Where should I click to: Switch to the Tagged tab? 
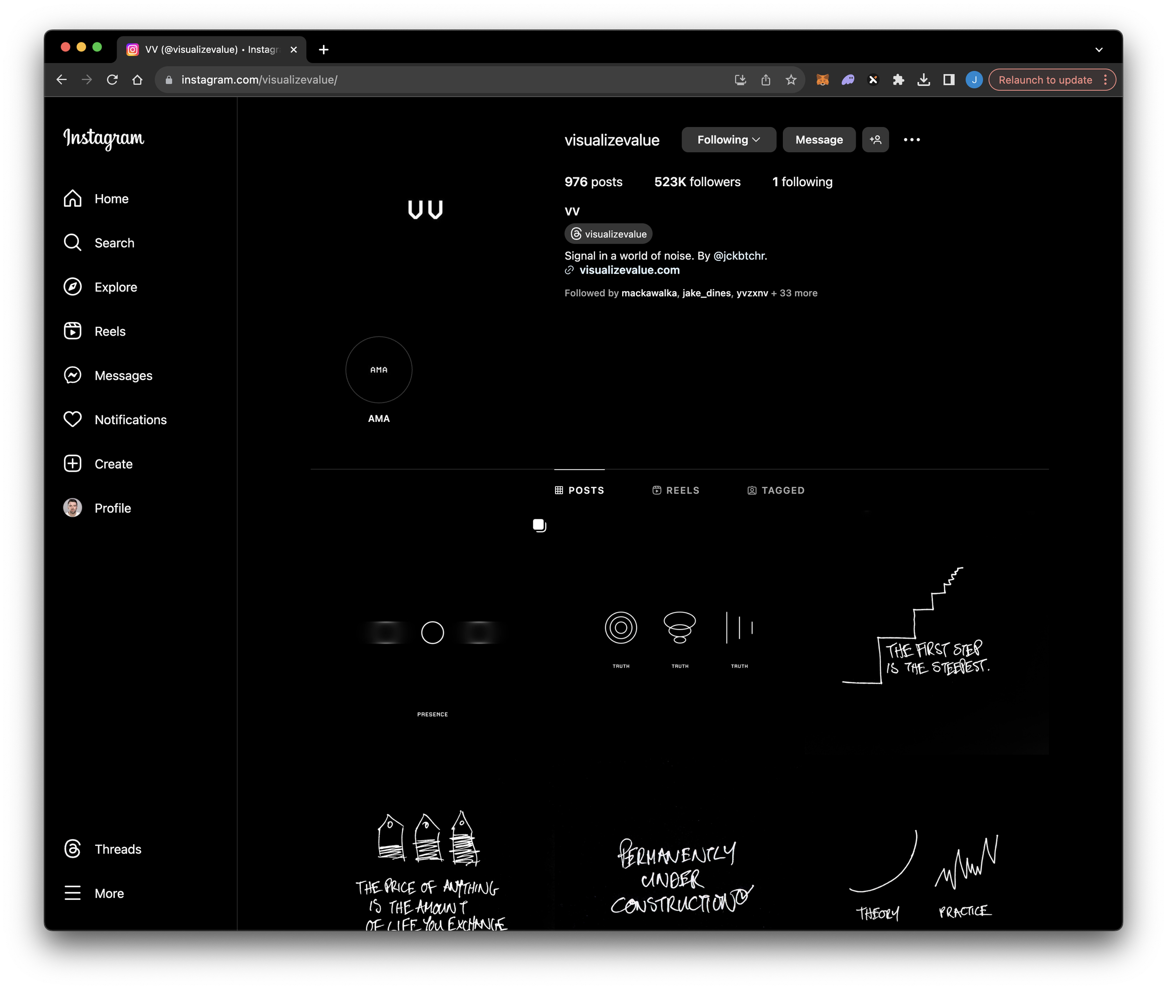click(x=775, y=491)
